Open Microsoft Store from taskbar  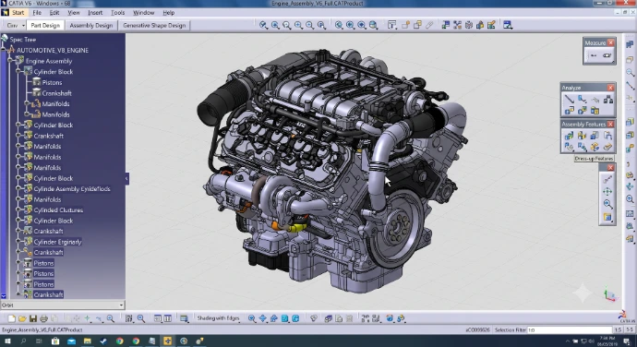55,341
